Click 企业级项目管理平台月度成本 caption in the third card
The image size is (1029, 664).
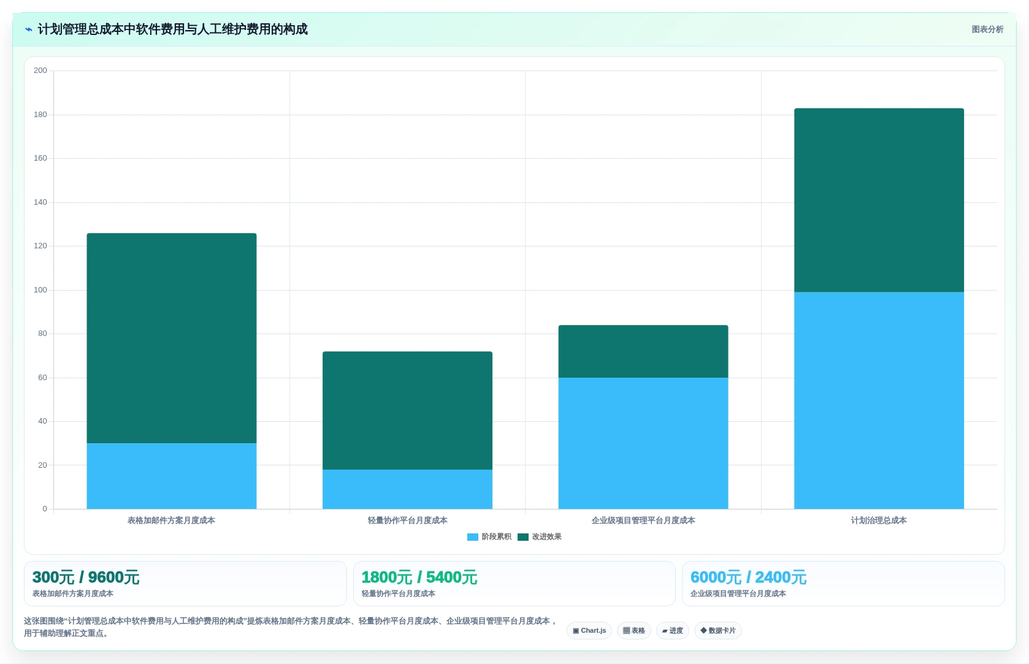click(738, 593)
